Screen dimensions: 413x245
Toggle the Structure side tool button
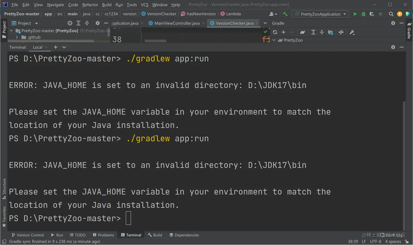[x=4, y=189]
